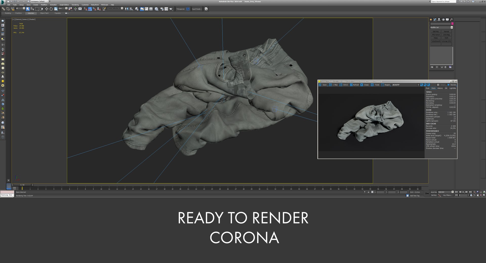The height and width of the screenshot is (263, 486).
Task: Open the BEAUTY render element dropdown
Action: coord(406,85)
